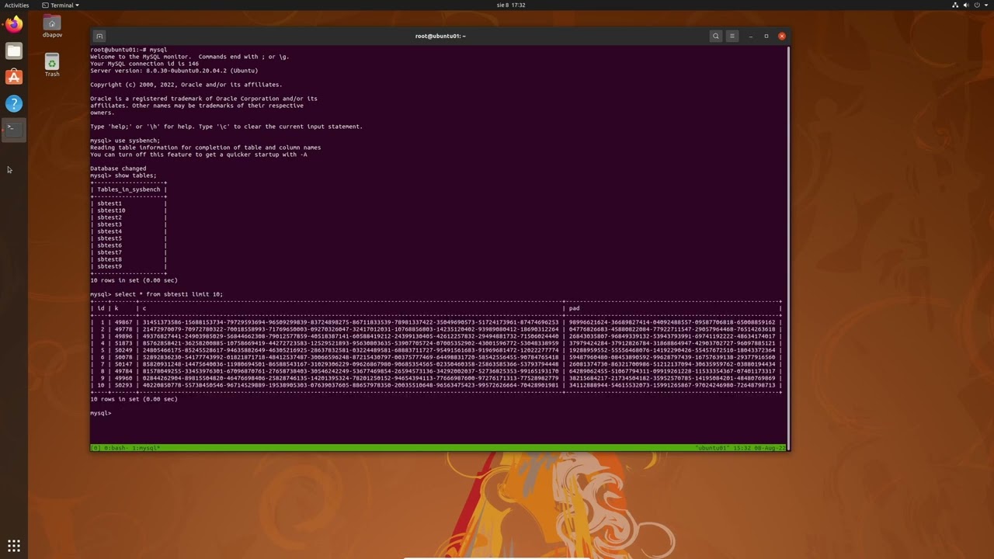Select the Terminal icon in the dock
Viewport: 994px width, 559px height.
coord(14,130)
